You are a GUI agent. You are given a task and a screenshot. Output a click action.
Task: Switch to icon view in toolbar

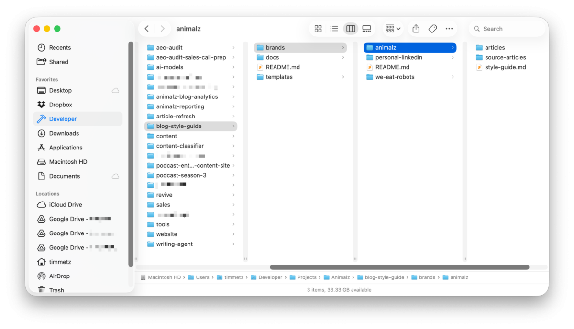click(318, 29)
